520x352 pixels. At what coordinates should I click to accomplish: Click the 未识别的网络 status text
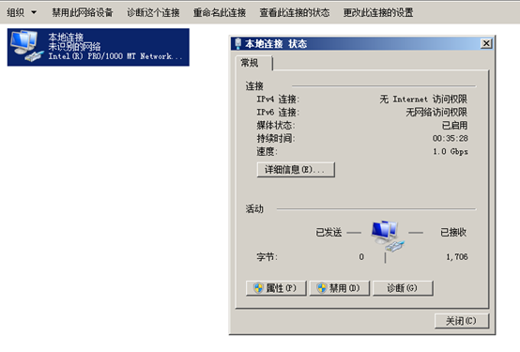click(x=74, y=46)
